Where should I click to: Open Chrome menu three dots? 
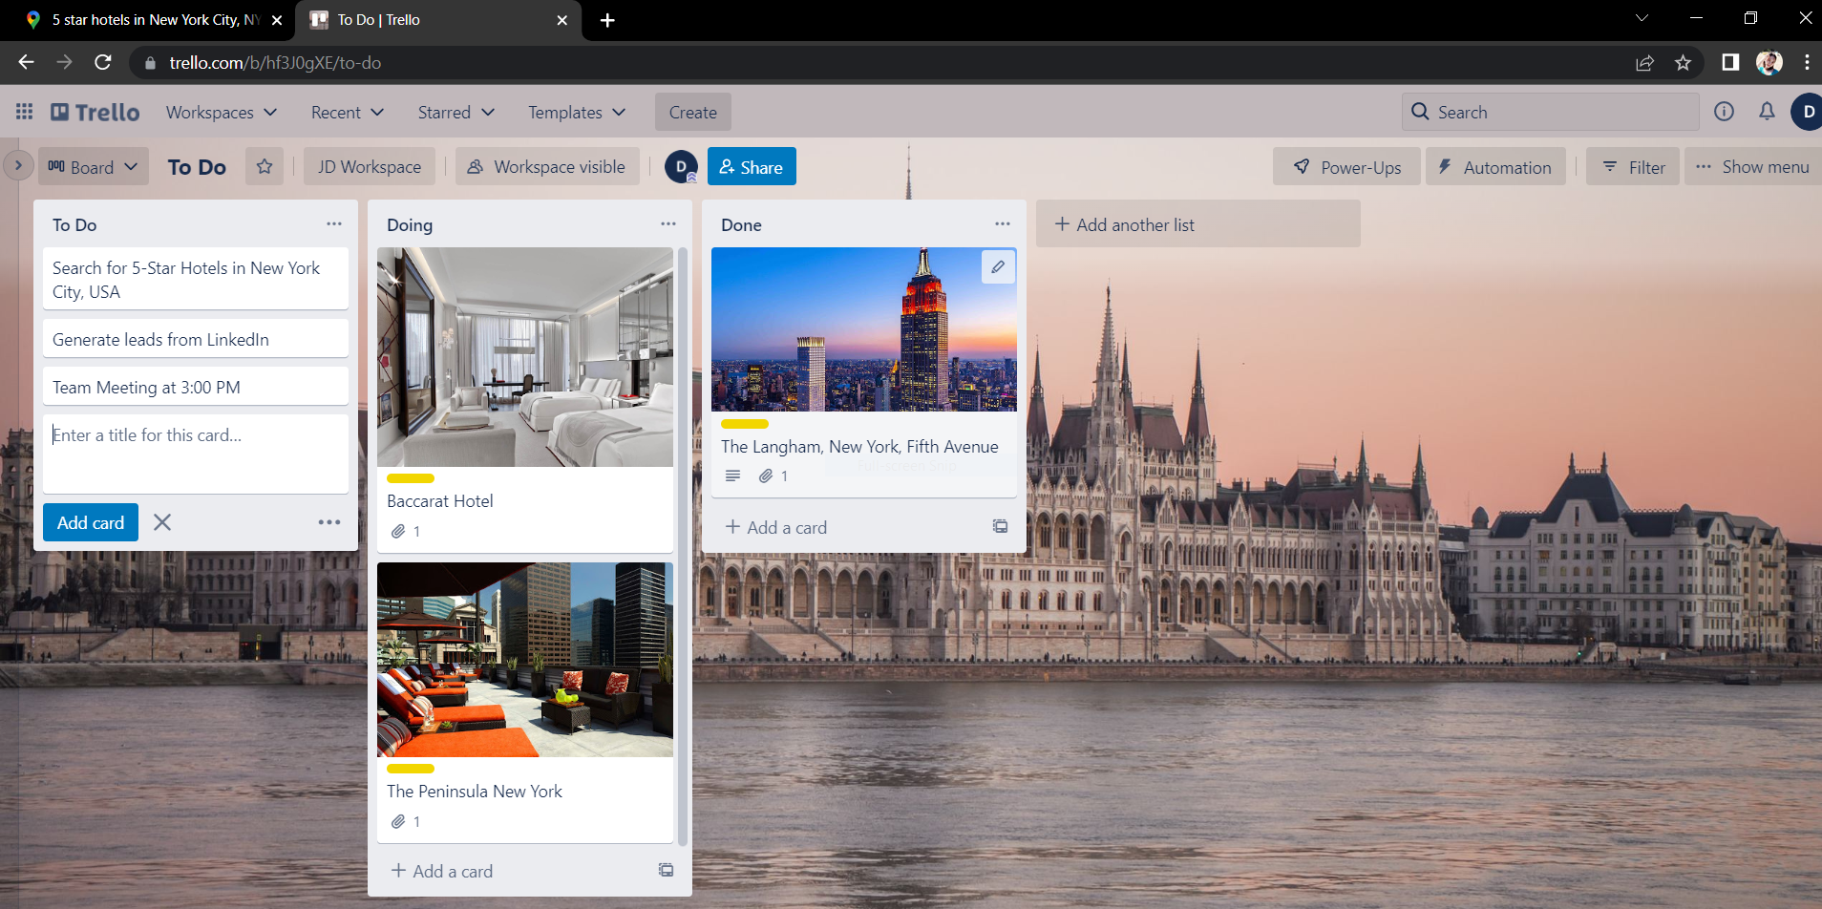coord(1807,62)
